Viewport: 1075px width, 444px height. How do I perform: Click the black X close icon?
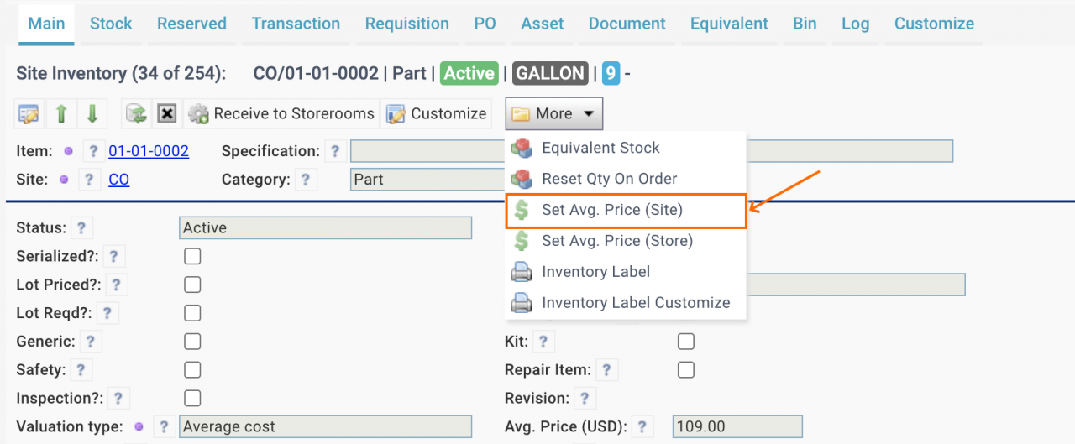point(167,114)
